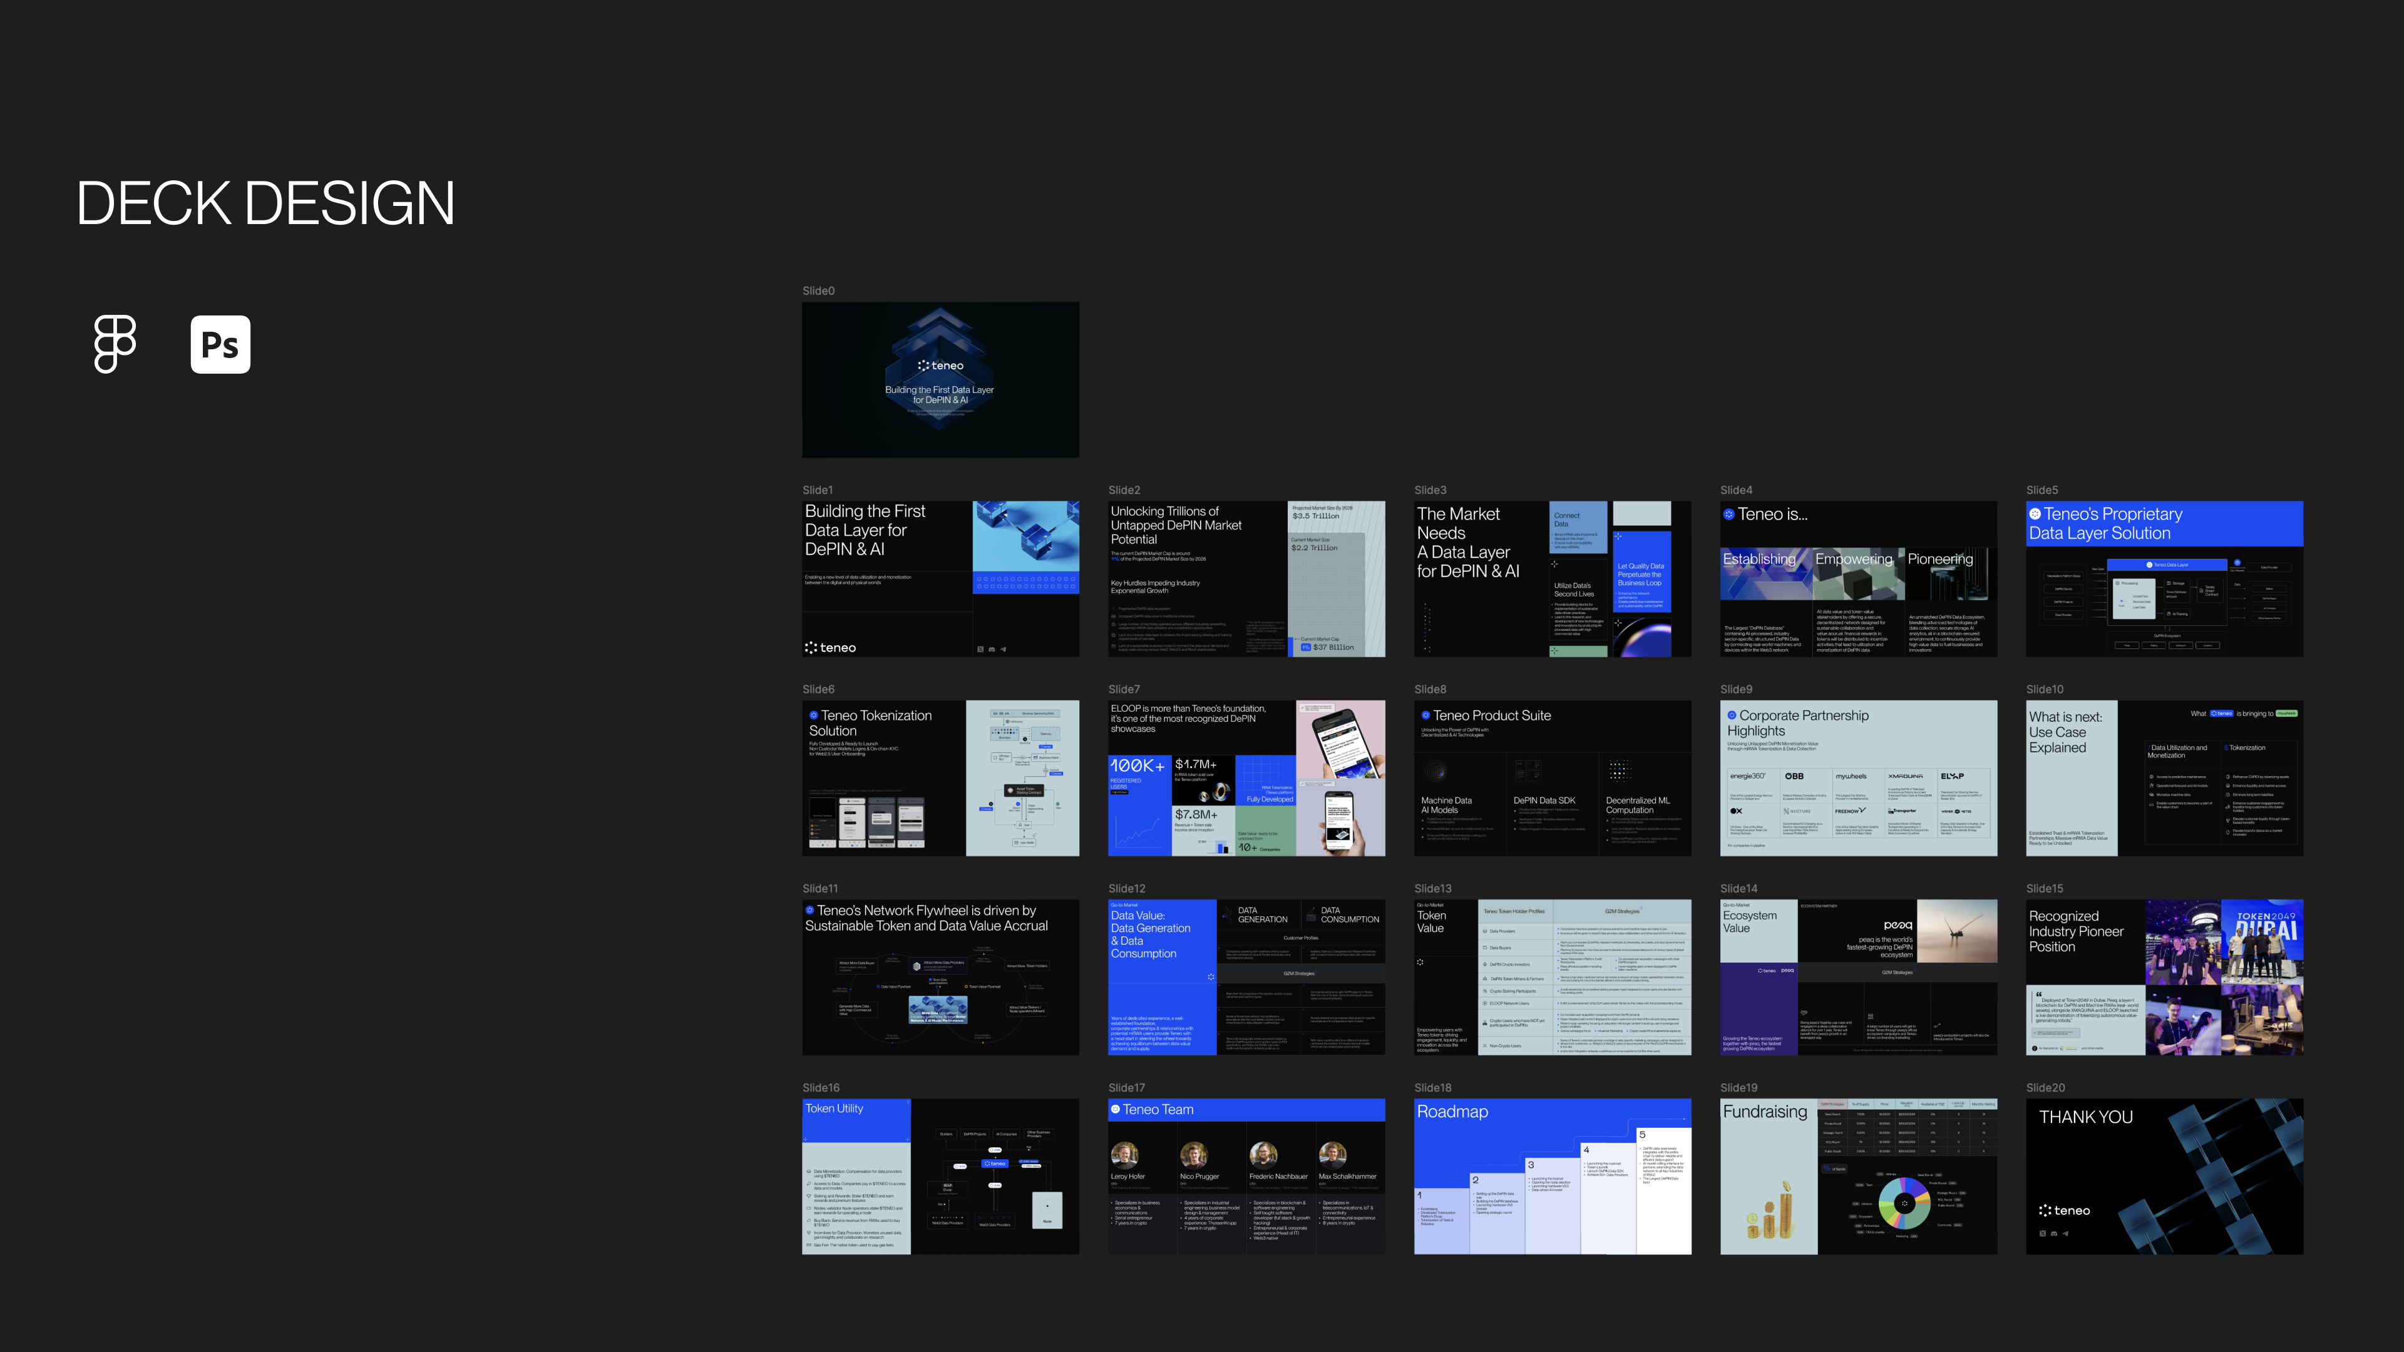
Task: Open the Slide0 teneo cover thumbnail
Action: tap(940, 380)
